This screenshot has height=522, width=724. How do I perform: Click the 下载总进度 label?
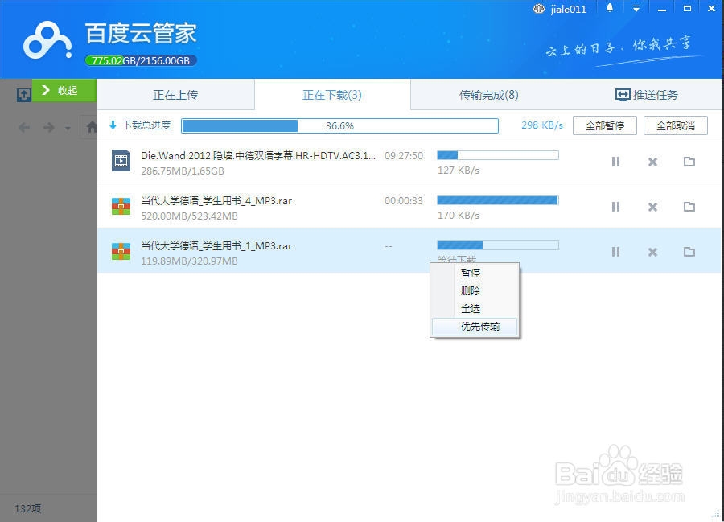(146, 125)
